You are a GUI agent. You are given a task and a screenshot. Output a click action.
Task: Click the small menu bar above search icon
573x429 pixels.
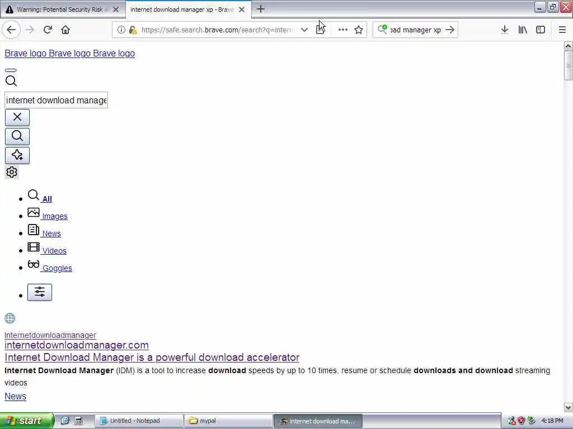11,70
